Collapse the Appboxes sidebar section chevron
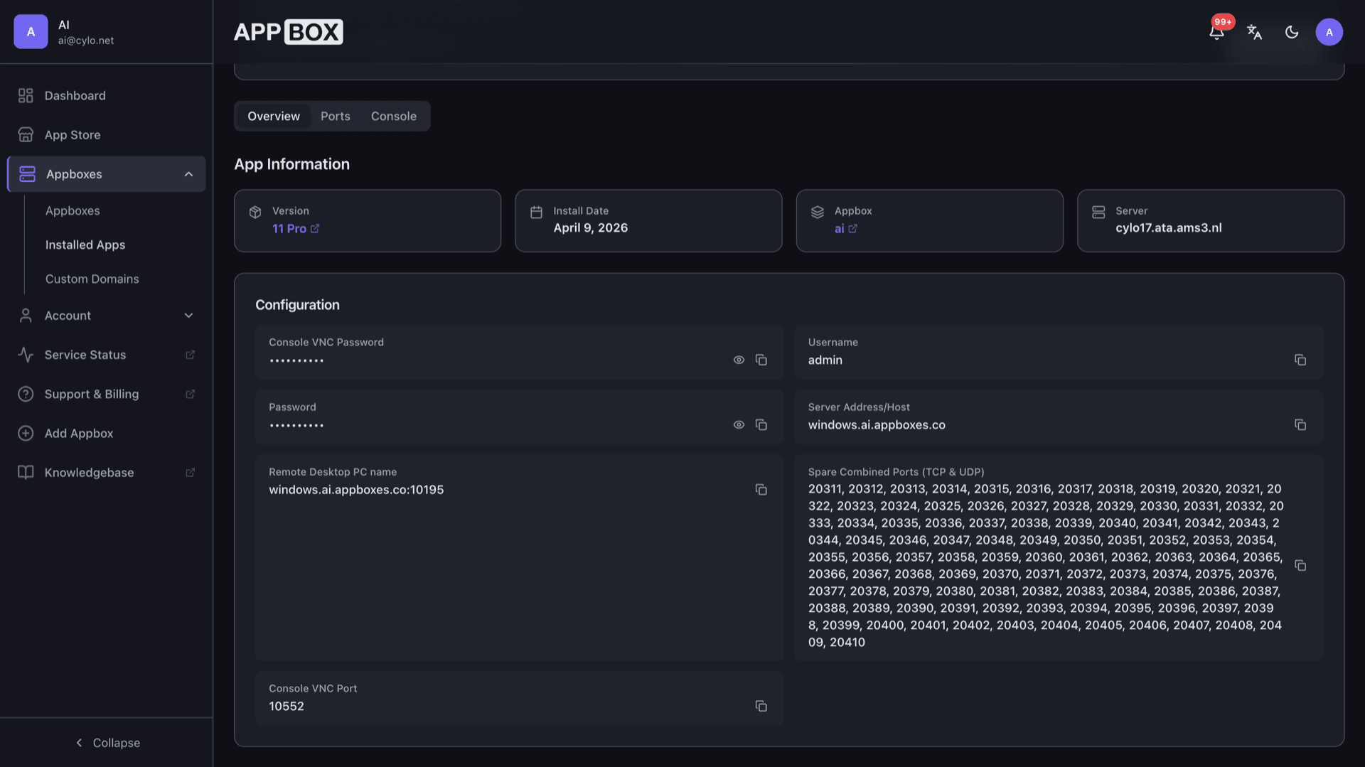Viewport: 1365px width, 767px height. [188, 174]
